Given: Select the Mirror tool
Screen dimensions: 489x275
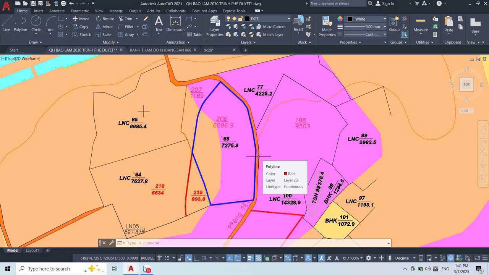Looking at the screenshot, I should click(104, 26).
